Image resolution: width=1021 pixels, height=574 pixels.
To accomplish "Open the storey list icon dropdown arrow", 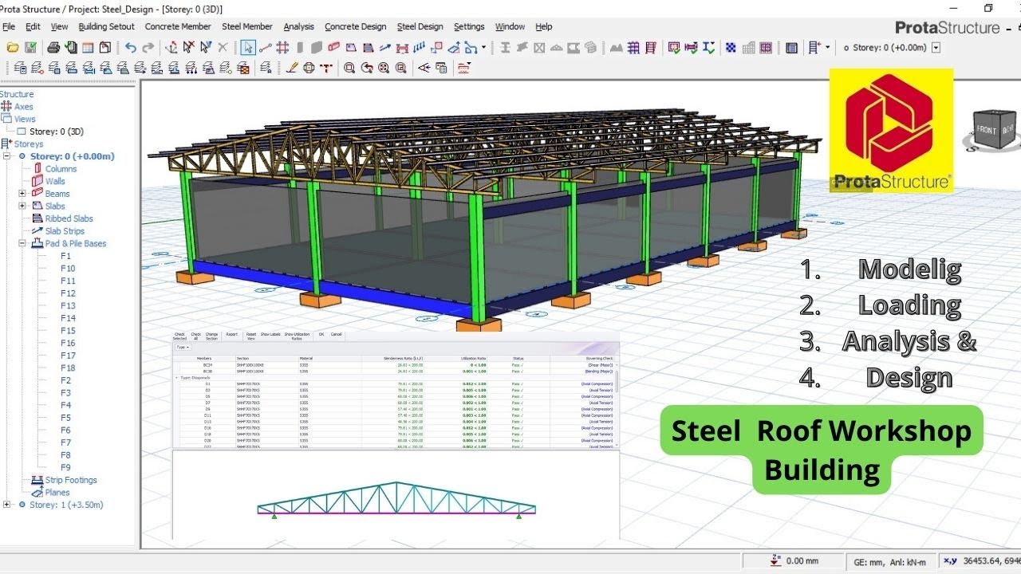I will pyautogui.click(x=827, y=47).
